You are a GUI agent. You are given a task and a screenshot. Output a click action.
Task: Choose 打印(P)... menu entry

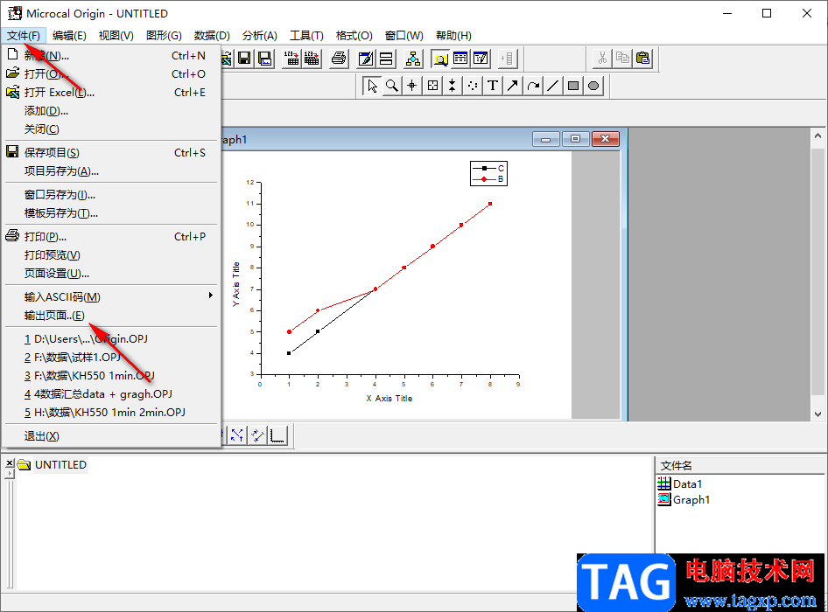coord(111,236)
